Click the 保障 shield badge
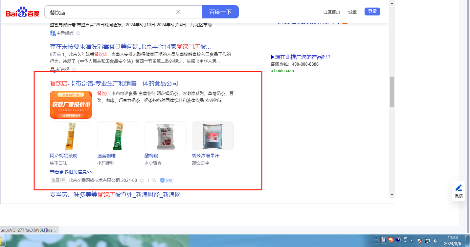 coord(167,180)
